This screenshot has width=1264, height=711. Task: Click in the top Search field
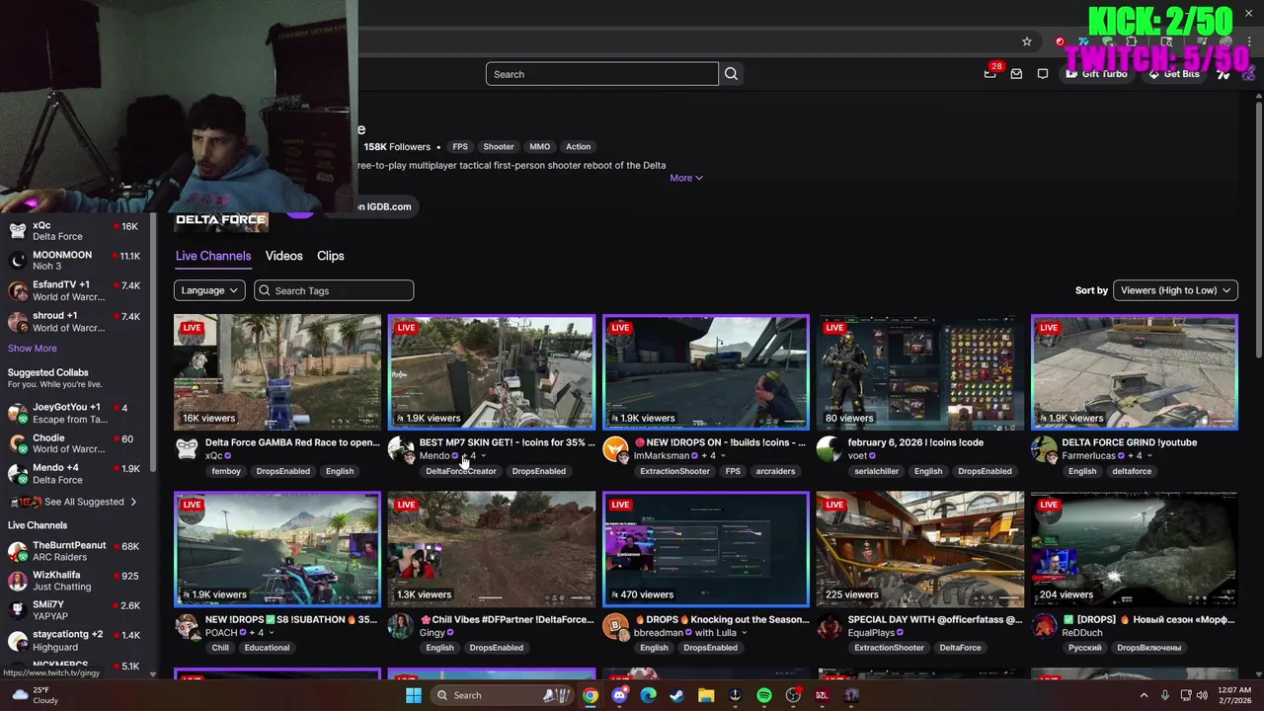[601, 74]
